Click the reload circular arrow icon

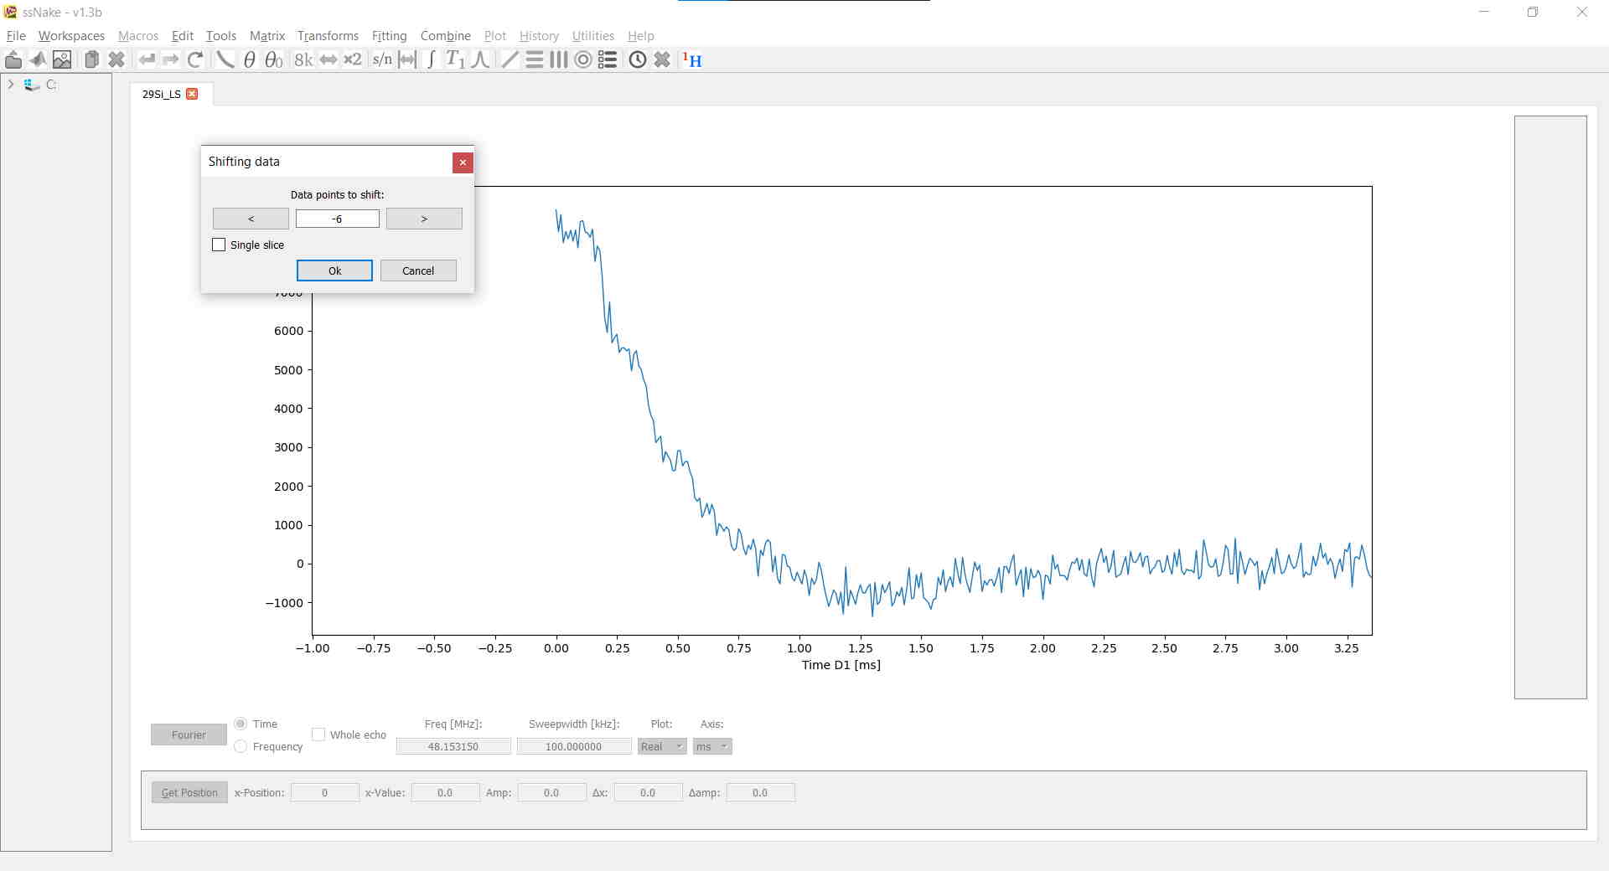coord(195,59)
